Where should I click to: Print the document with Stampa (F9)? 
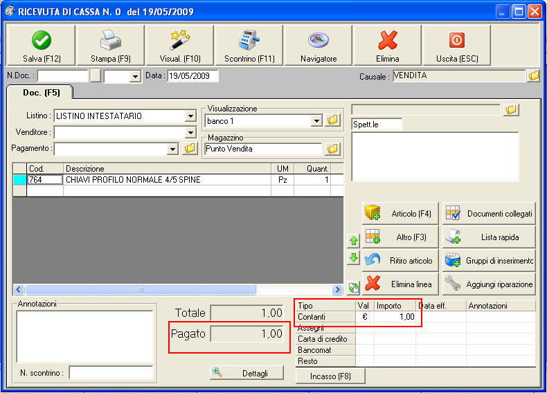111,46
